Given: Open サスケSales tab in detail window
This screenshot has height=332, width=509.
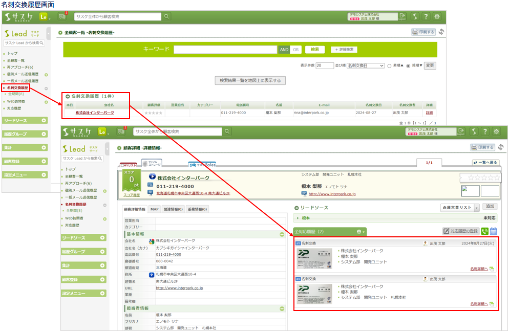Looking at the screenshot, I should (x=202, y=165).
